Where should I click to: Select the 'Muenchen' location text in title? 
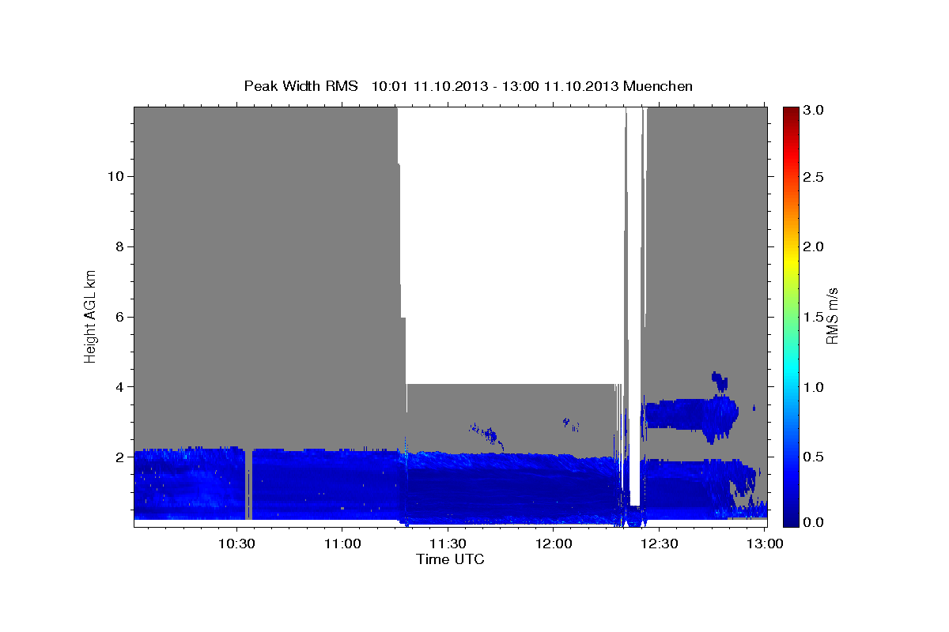click(x=658, y=85)
